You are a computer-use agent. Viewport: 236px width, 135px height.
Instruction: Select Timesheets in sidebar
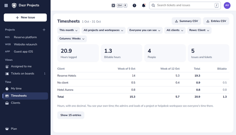(x=25, y=96)
